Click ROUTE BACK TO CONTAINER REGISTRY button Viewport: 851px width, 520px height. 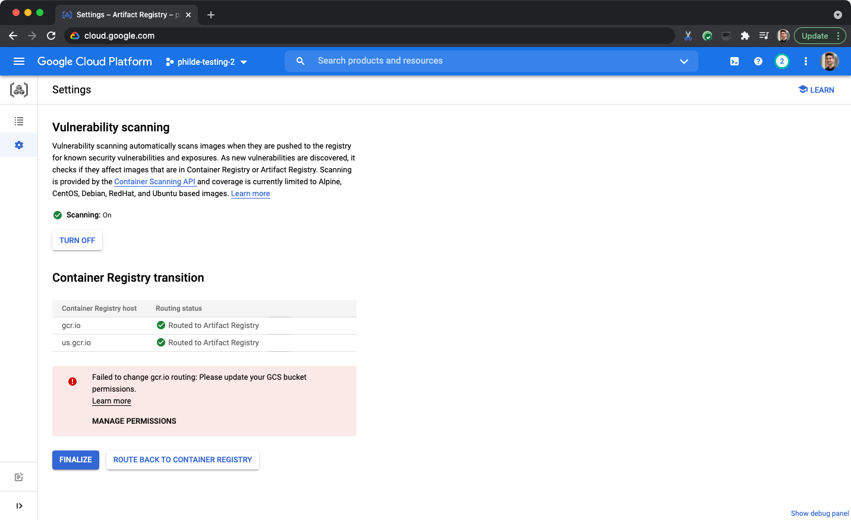(182, 460)
